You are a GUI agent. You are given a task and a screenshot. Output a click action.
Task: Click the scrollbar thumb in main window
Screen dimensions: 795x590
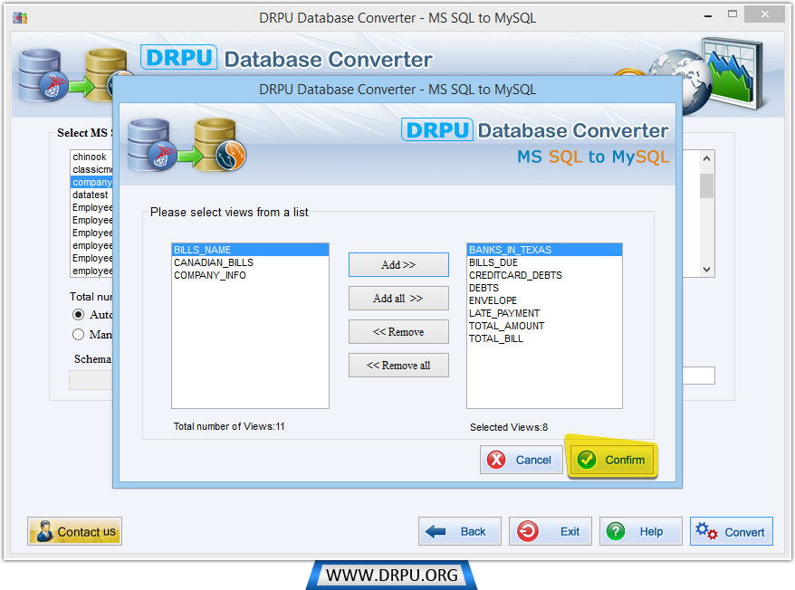(707, 186)
